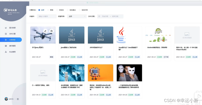Click the C++ article placeholder cover
Viewport: 202px width, 105px height.
[43, 73]
